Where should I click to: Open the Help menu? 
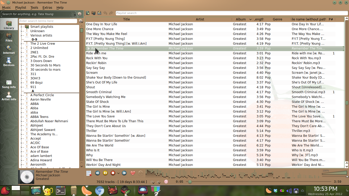[x=60, y=8]
